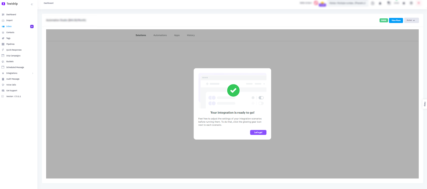This screenshot has height=189, width=427.
Task: Collapse the sidebar with the double chevron
Action: 32,4
